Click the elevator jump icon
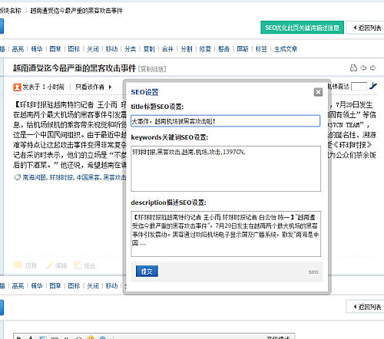This screenshot has width=384, height=339. click(373, 86)
